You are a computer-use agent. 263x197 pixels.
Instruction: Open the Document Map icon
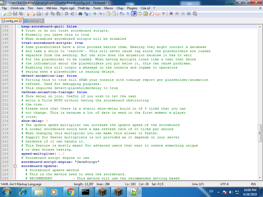pyautogui.click(x=146, y=14)
